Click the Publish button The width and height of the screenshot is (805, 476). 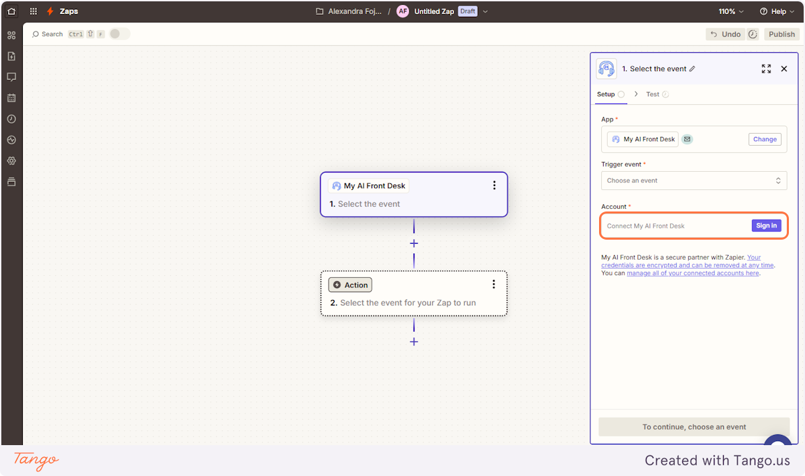[782, 34]
